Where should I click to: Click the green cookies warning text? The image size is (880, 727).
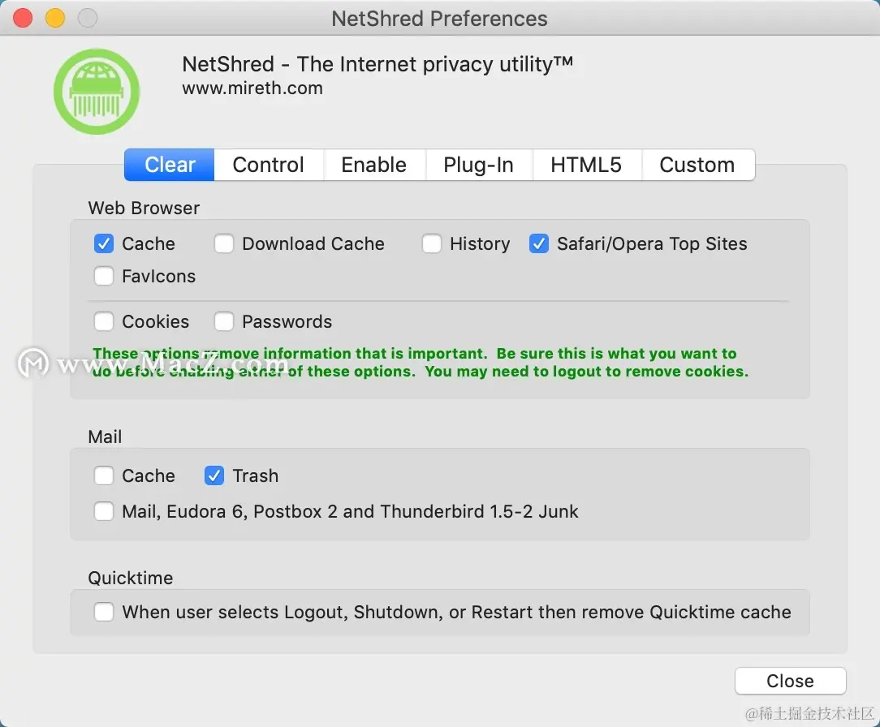(x=421, y=363)
